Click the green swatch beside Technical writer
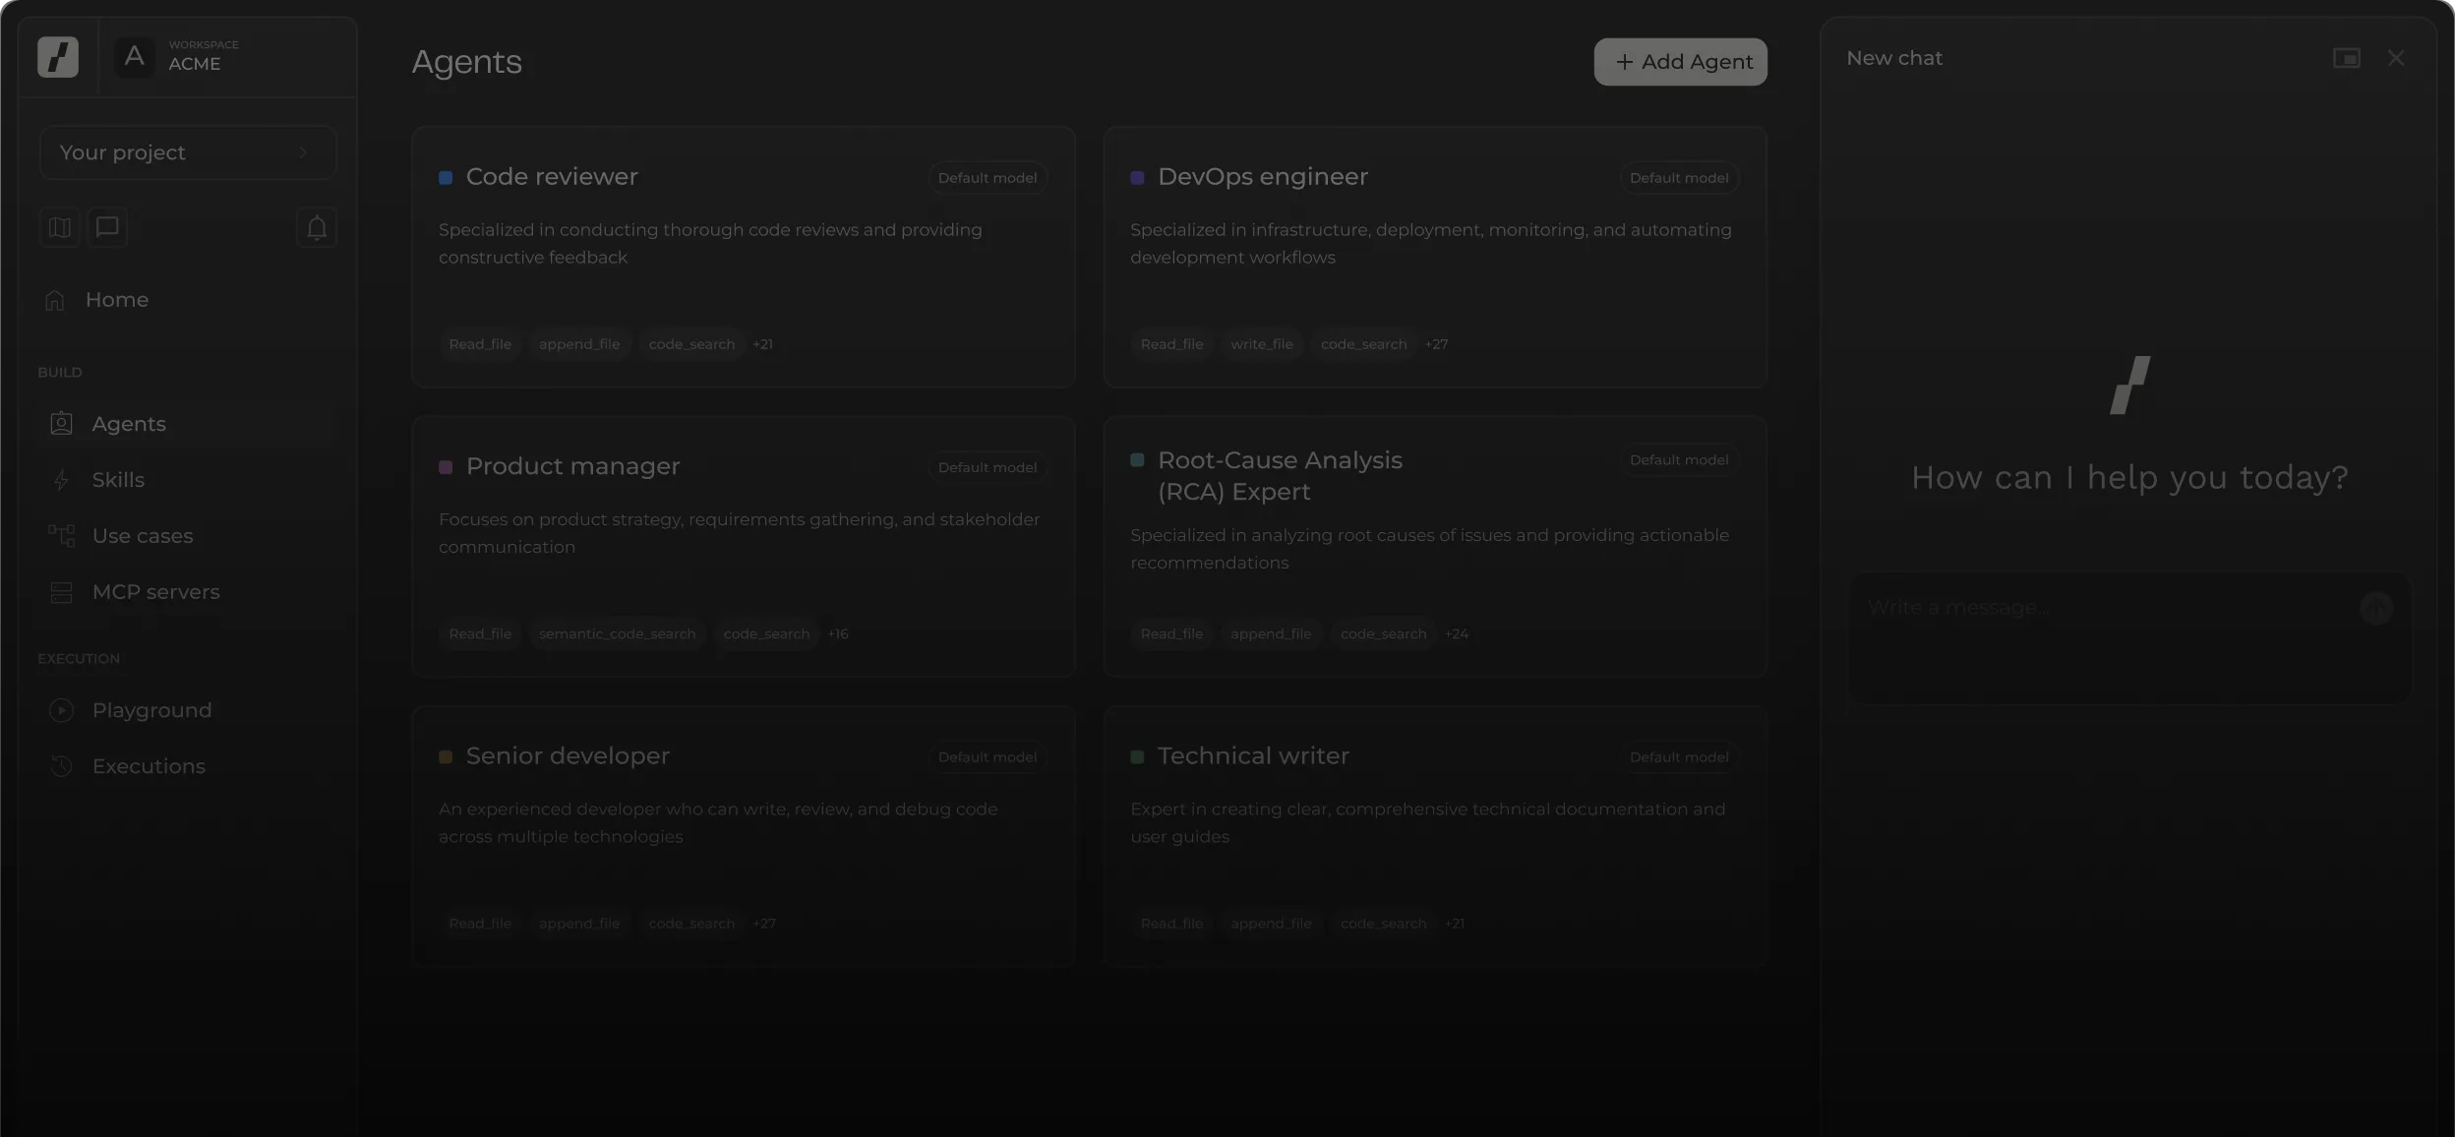 point(1137,757)
